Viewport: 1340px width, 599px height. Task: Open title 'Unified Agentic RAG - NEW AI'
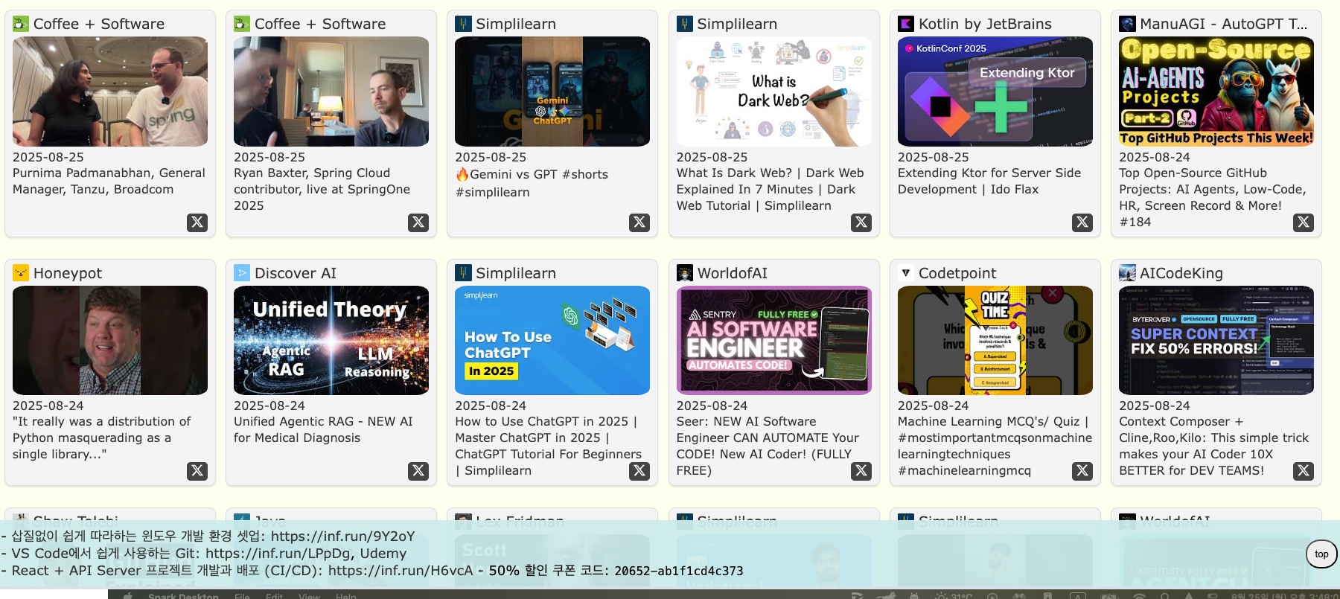[x=323, y=429]
